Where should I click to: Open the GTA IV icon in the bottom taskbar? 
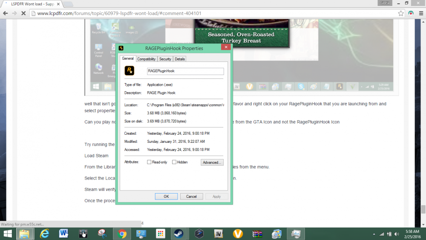tap(219, 234)
